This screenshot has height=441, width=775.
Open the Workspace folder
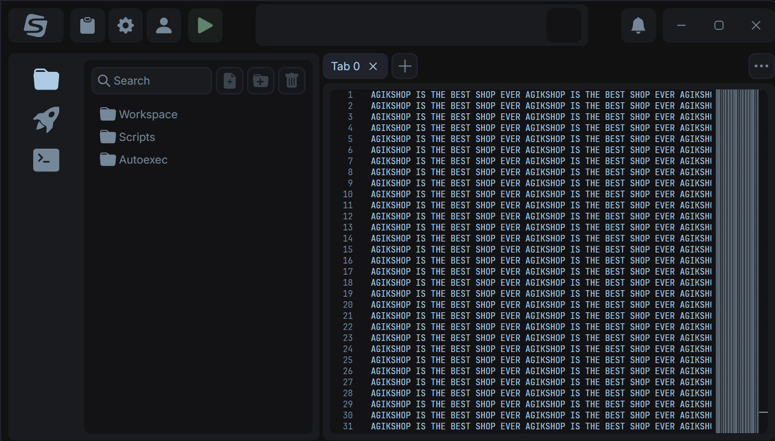click(139, 114)
